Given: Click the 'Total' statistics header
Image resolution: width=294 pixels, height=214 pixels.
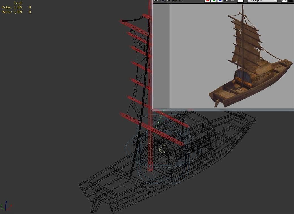Looking at the screenshot, I should click(x=18, y=3).
